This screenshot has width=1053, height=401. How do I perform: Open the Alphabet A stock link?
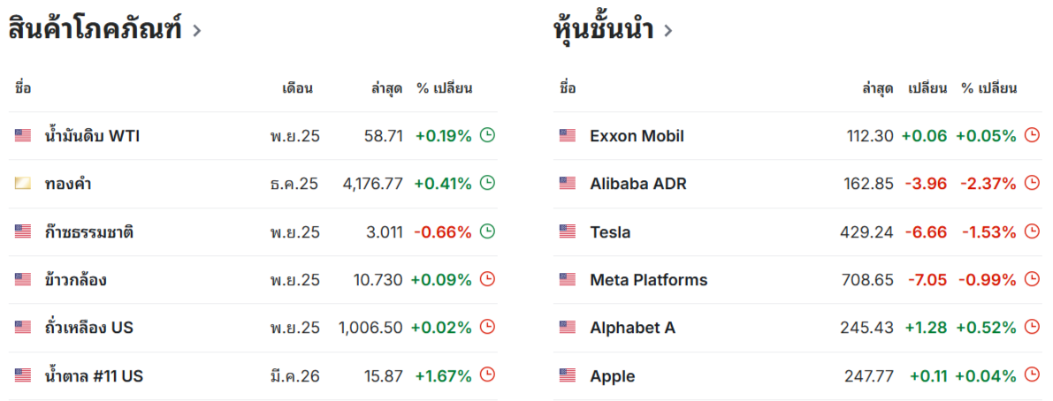coord(632,328)
